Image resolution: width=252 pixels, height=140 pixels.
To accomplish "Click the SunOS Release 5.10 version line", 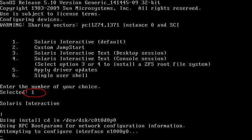I will click(x=80, y=2).
